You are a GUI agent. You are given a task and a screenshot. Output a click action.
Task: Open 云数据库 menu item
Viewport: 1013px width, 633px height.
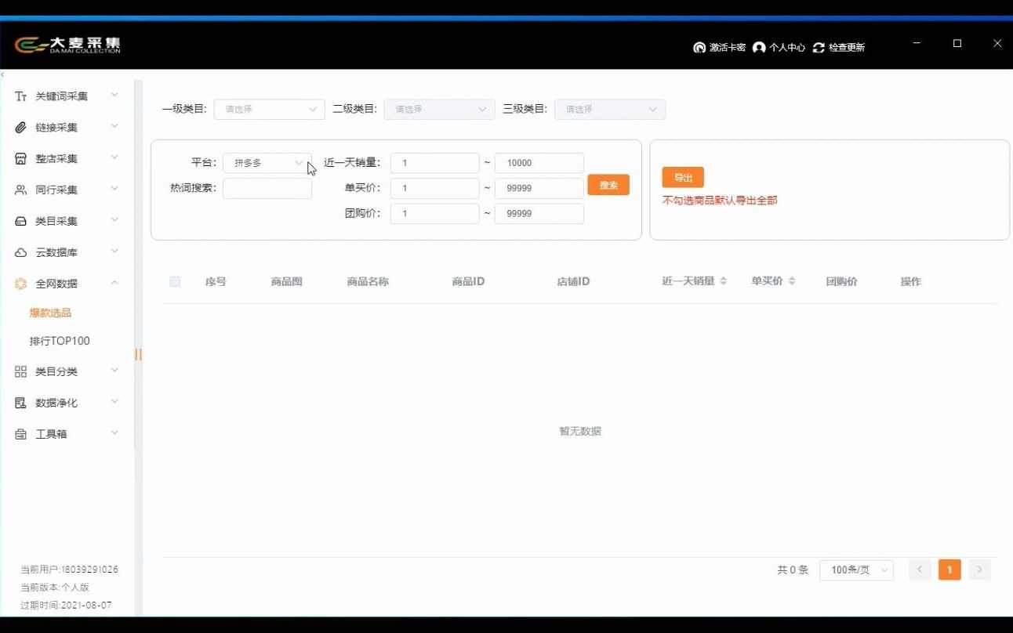pos(56,253)
